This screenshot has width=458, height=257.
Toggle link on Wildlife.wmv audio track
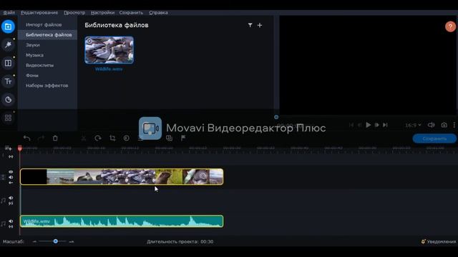[x=11, y=226]
